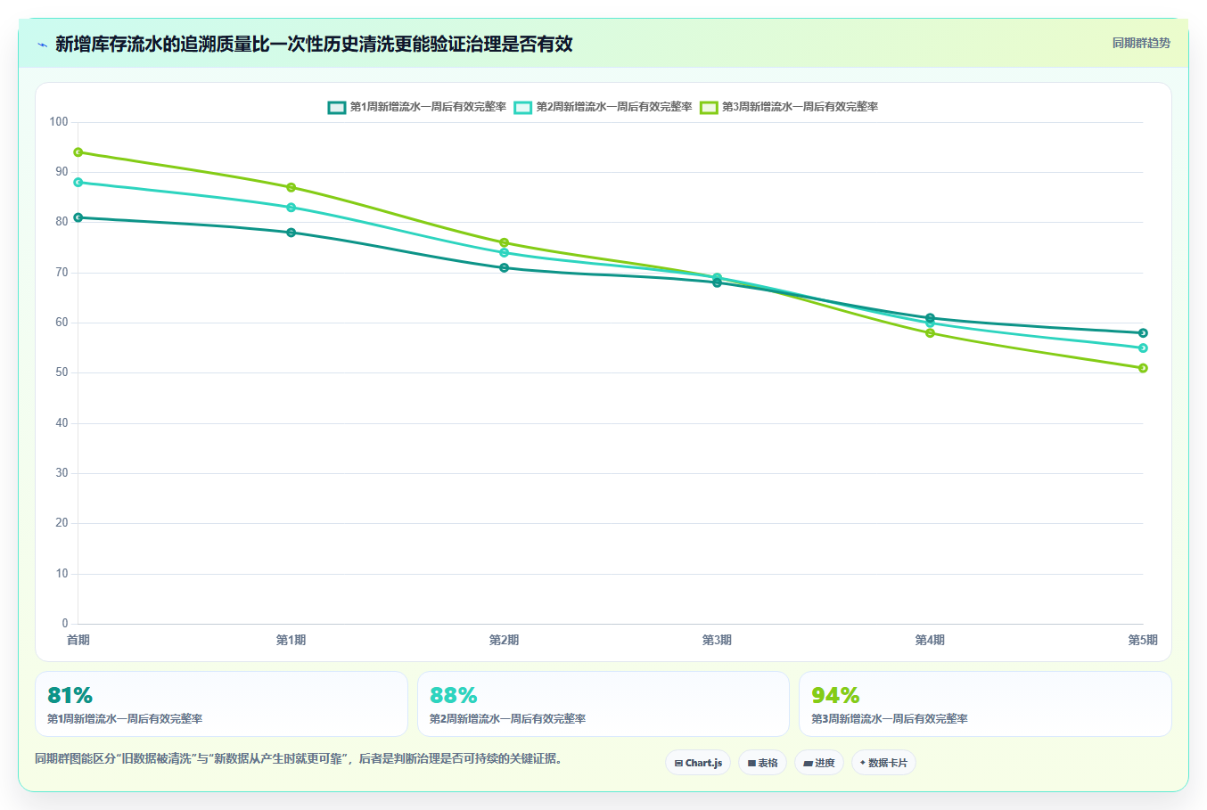Click the footer note starting 同期群图能区分
1207x810 pixels.
299,759
